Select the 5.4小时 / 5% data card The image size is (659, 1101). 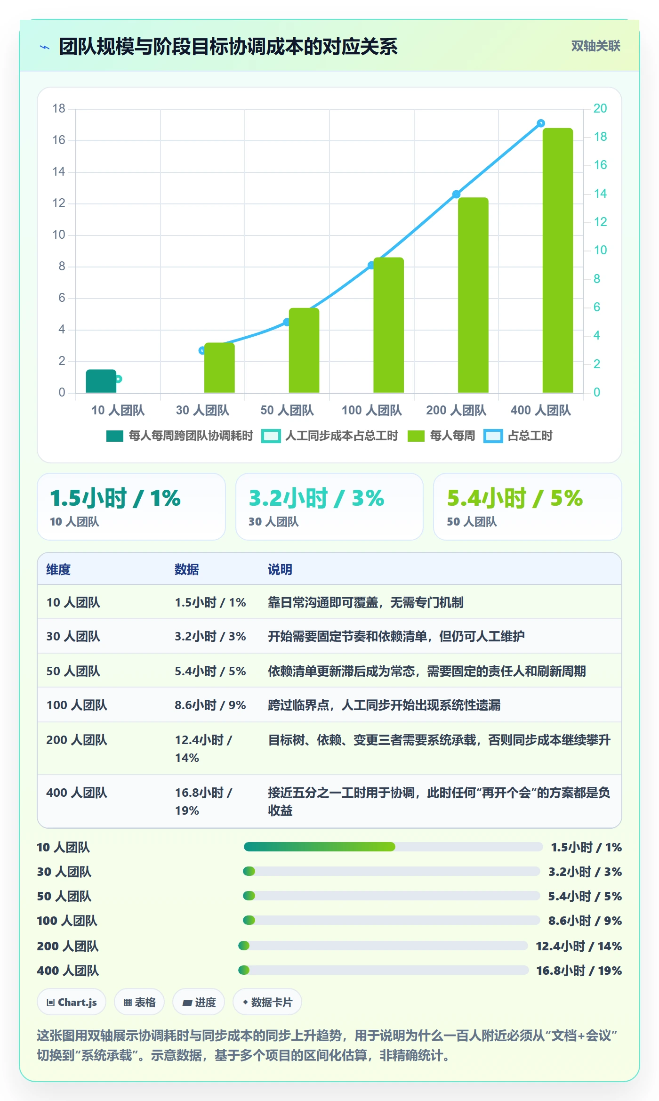pyautogui.click(x=528, y=507)
